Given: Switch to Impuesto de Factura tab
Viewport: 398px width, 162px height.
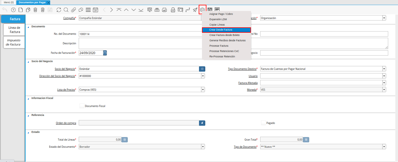Looking at the screenshot, I should pyautogui.click(x=14, y=42).
